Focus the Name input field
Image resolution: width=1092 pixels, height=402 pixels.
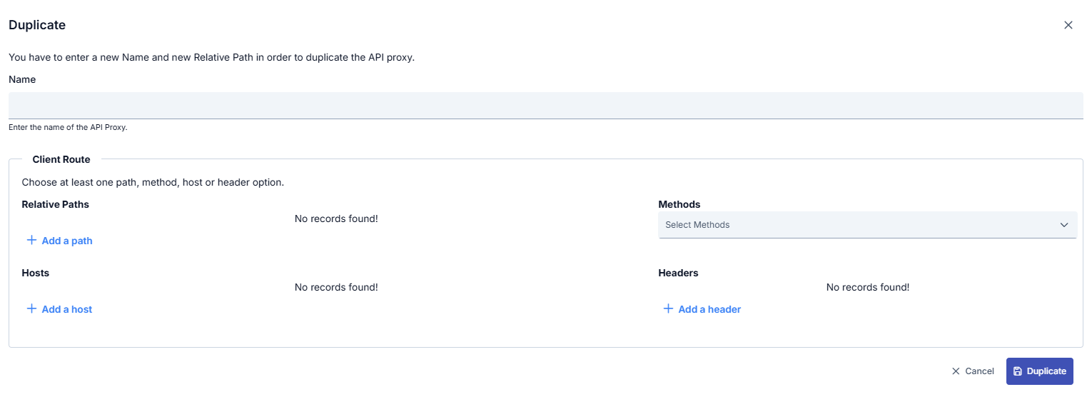click(x=545, y=106)
